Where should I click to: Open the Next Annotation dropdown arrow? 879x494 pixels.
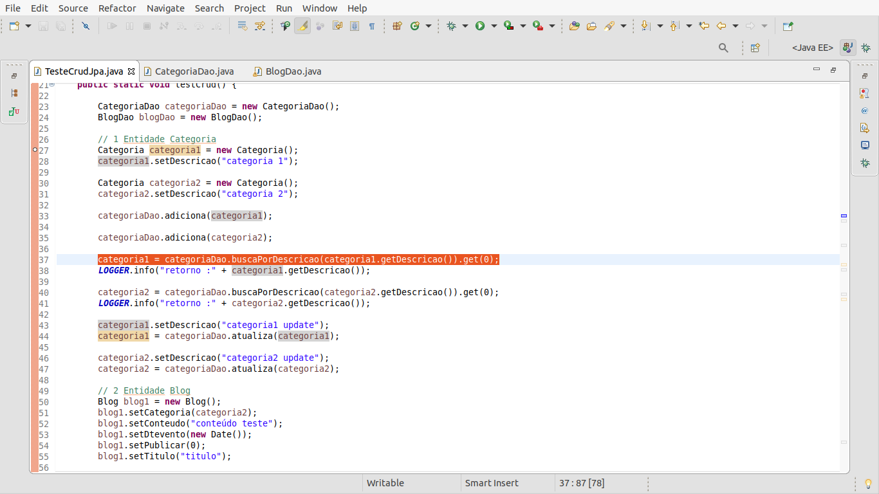[660, 26]
